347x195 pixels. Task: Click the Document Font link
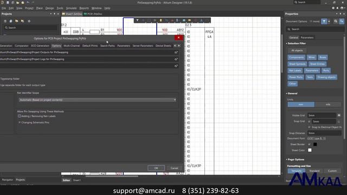click(317, 139)
